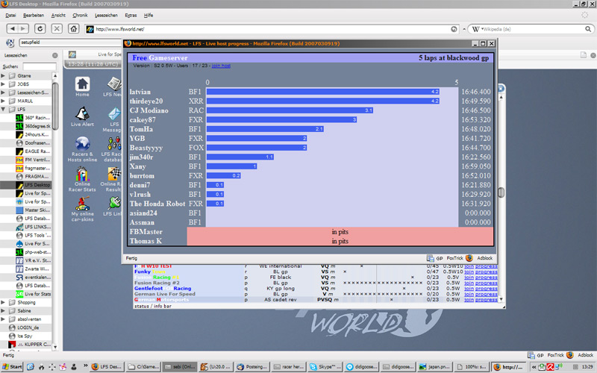Go to the browser home page icon
This screenshot has width=597, height=373.
tap(73, 28)
